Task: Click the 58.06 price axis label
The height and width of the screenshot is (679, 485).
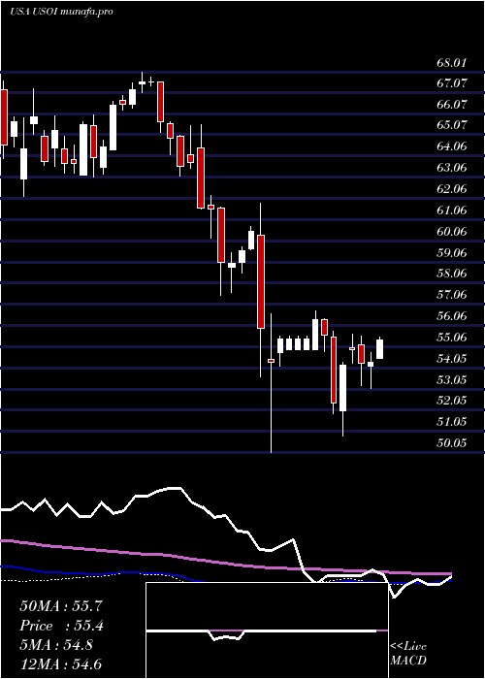Action: click(452, 274)
